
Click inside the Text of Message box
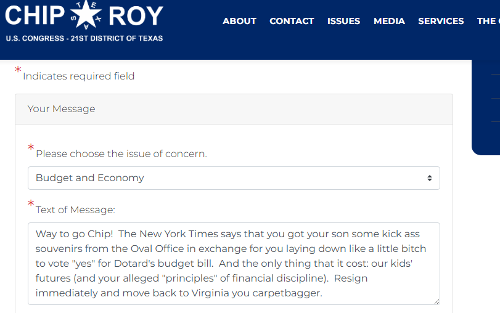[x=234, y=264]
